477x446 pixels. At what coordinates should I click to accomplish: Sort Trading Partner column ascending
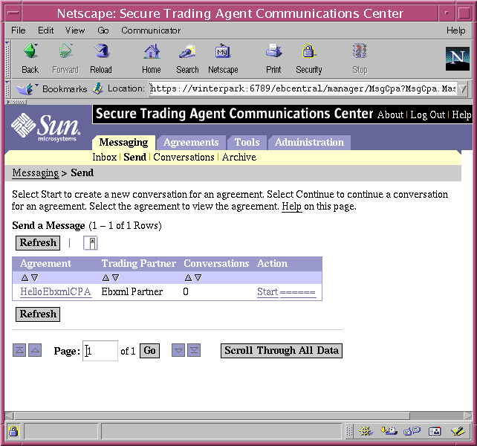point(106,277)
